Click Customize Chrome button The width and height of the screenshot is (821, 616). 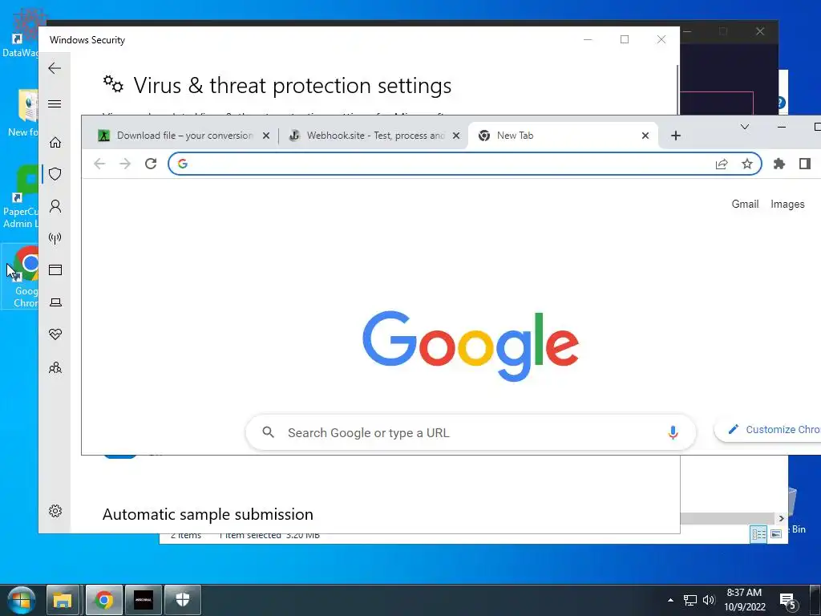770,430
